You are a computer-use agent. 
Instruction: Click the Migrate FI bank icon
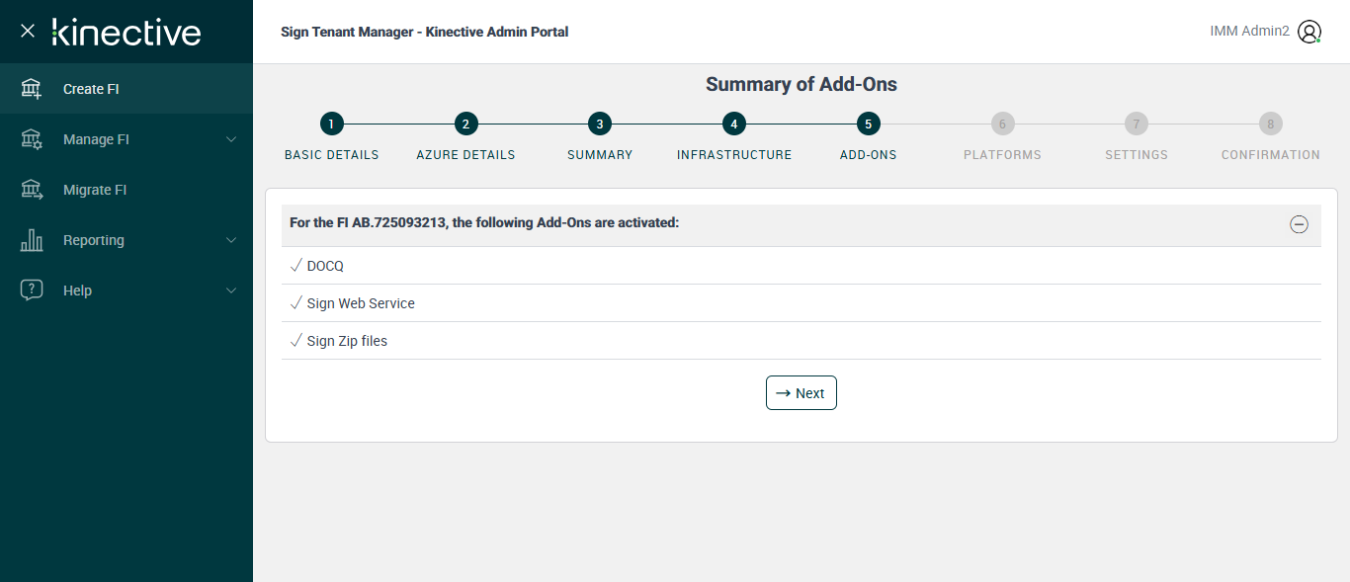coord(32,190)
